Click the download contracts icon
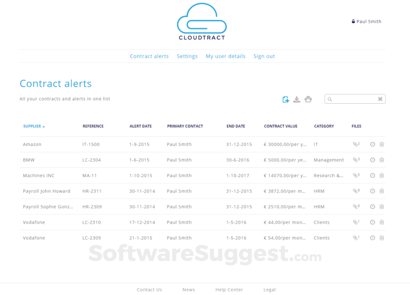Viewport: 410px width, 295px height. [297, 99]
